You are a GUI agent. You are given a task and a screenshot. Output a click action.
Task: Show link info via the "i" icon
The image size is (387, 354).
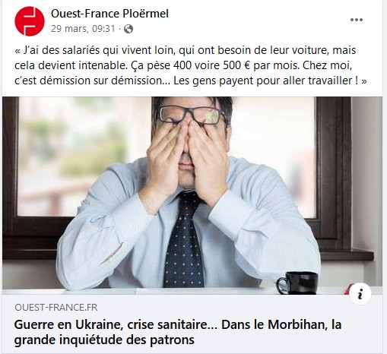[360, 294]
